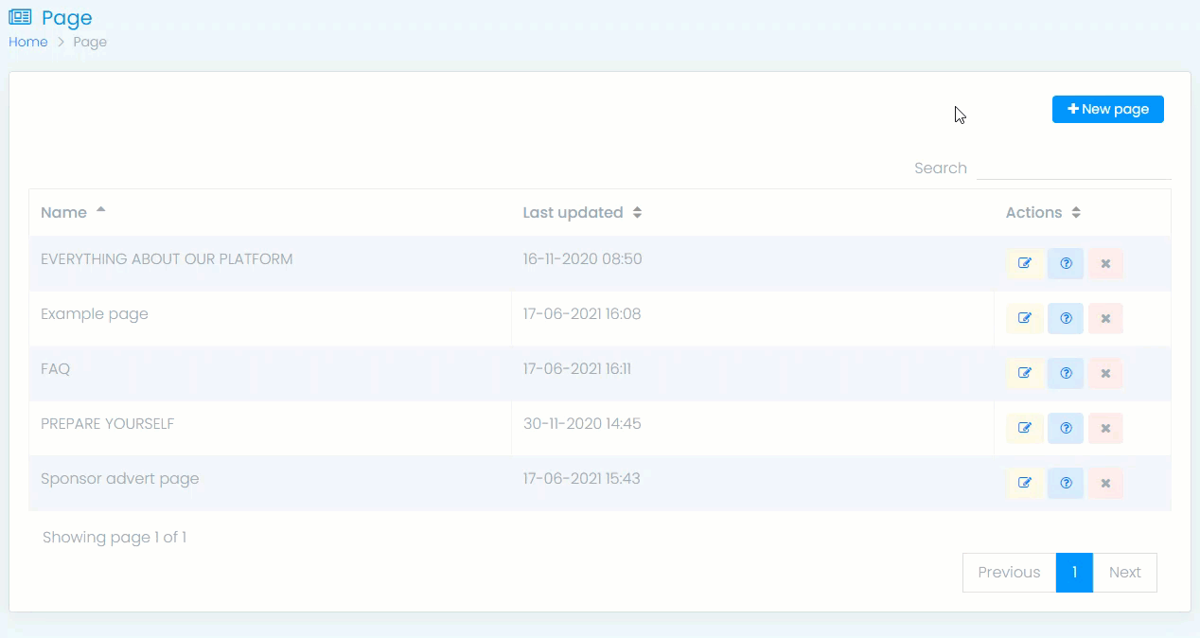Screen dimensions: 1200x638
Task: Click the Page header newspaper icon
Action: (20, 17)
